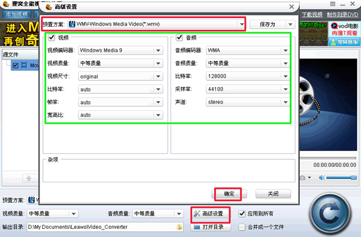Click the 狸窝客服 customer service button

345,42
